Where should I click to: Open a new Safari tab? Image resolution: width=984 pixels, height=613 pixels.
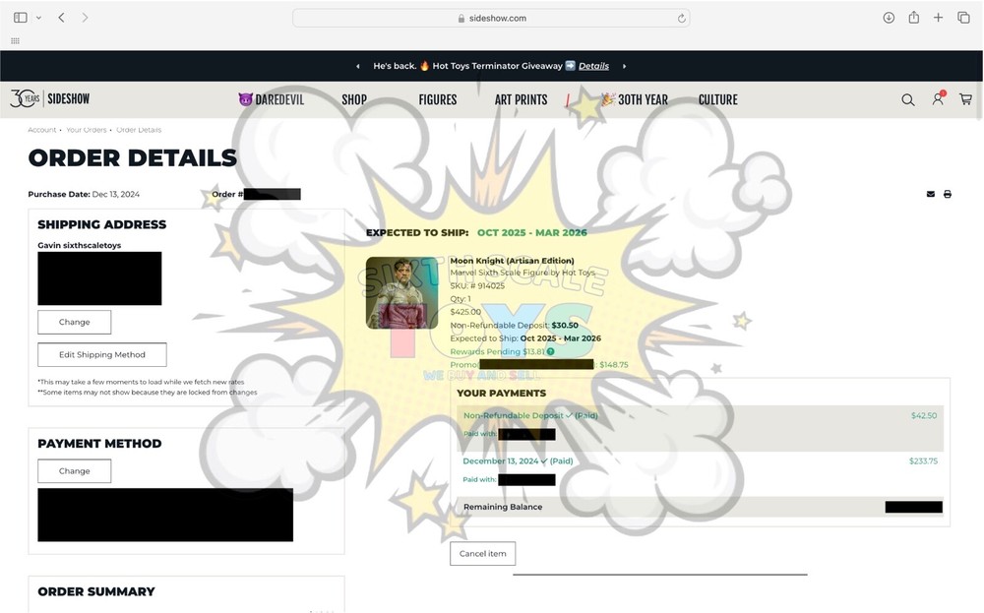click(939, 18)
